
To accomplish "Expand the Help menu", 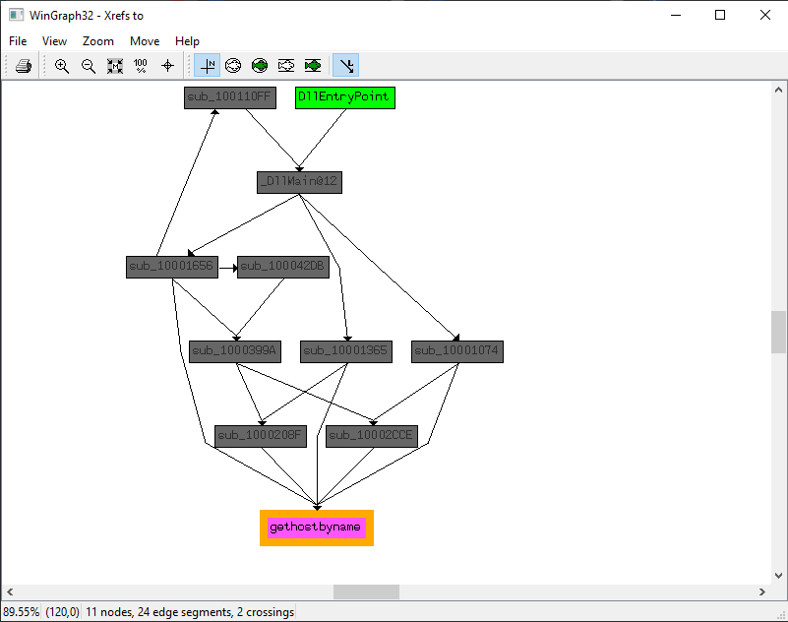I will (187, 41).
